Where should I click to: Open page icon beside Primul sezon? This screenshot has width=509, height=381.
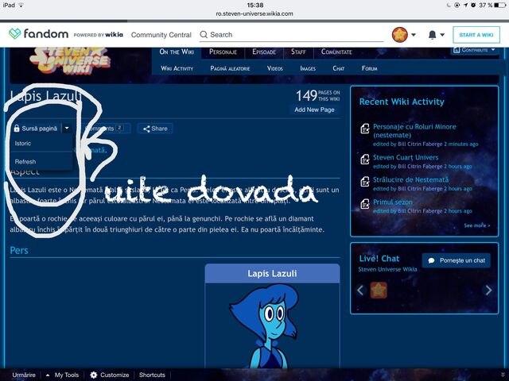click(x=365, y=204)
